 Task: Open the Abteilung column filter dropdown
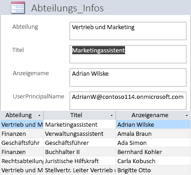[39, 115]
